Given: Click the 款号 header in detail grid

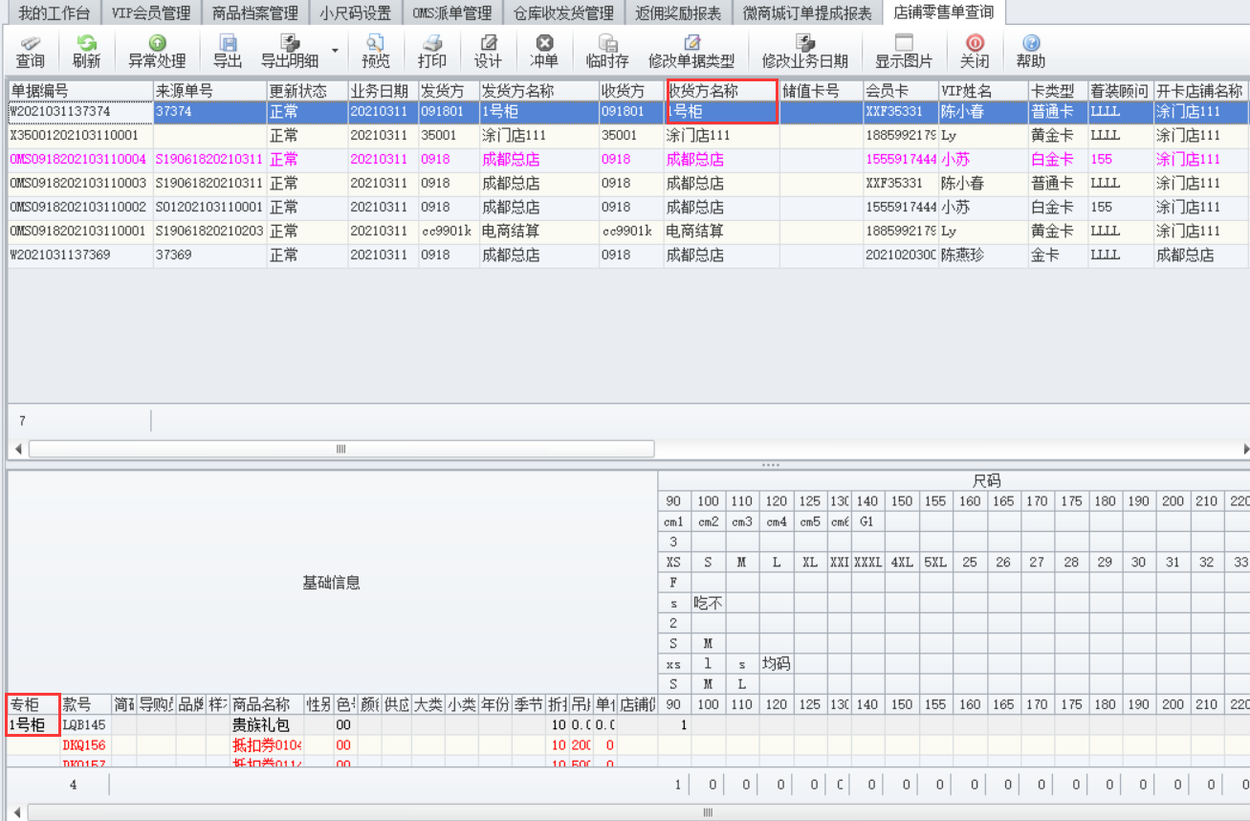Looking at the screenshot, I should coord(86,705).
